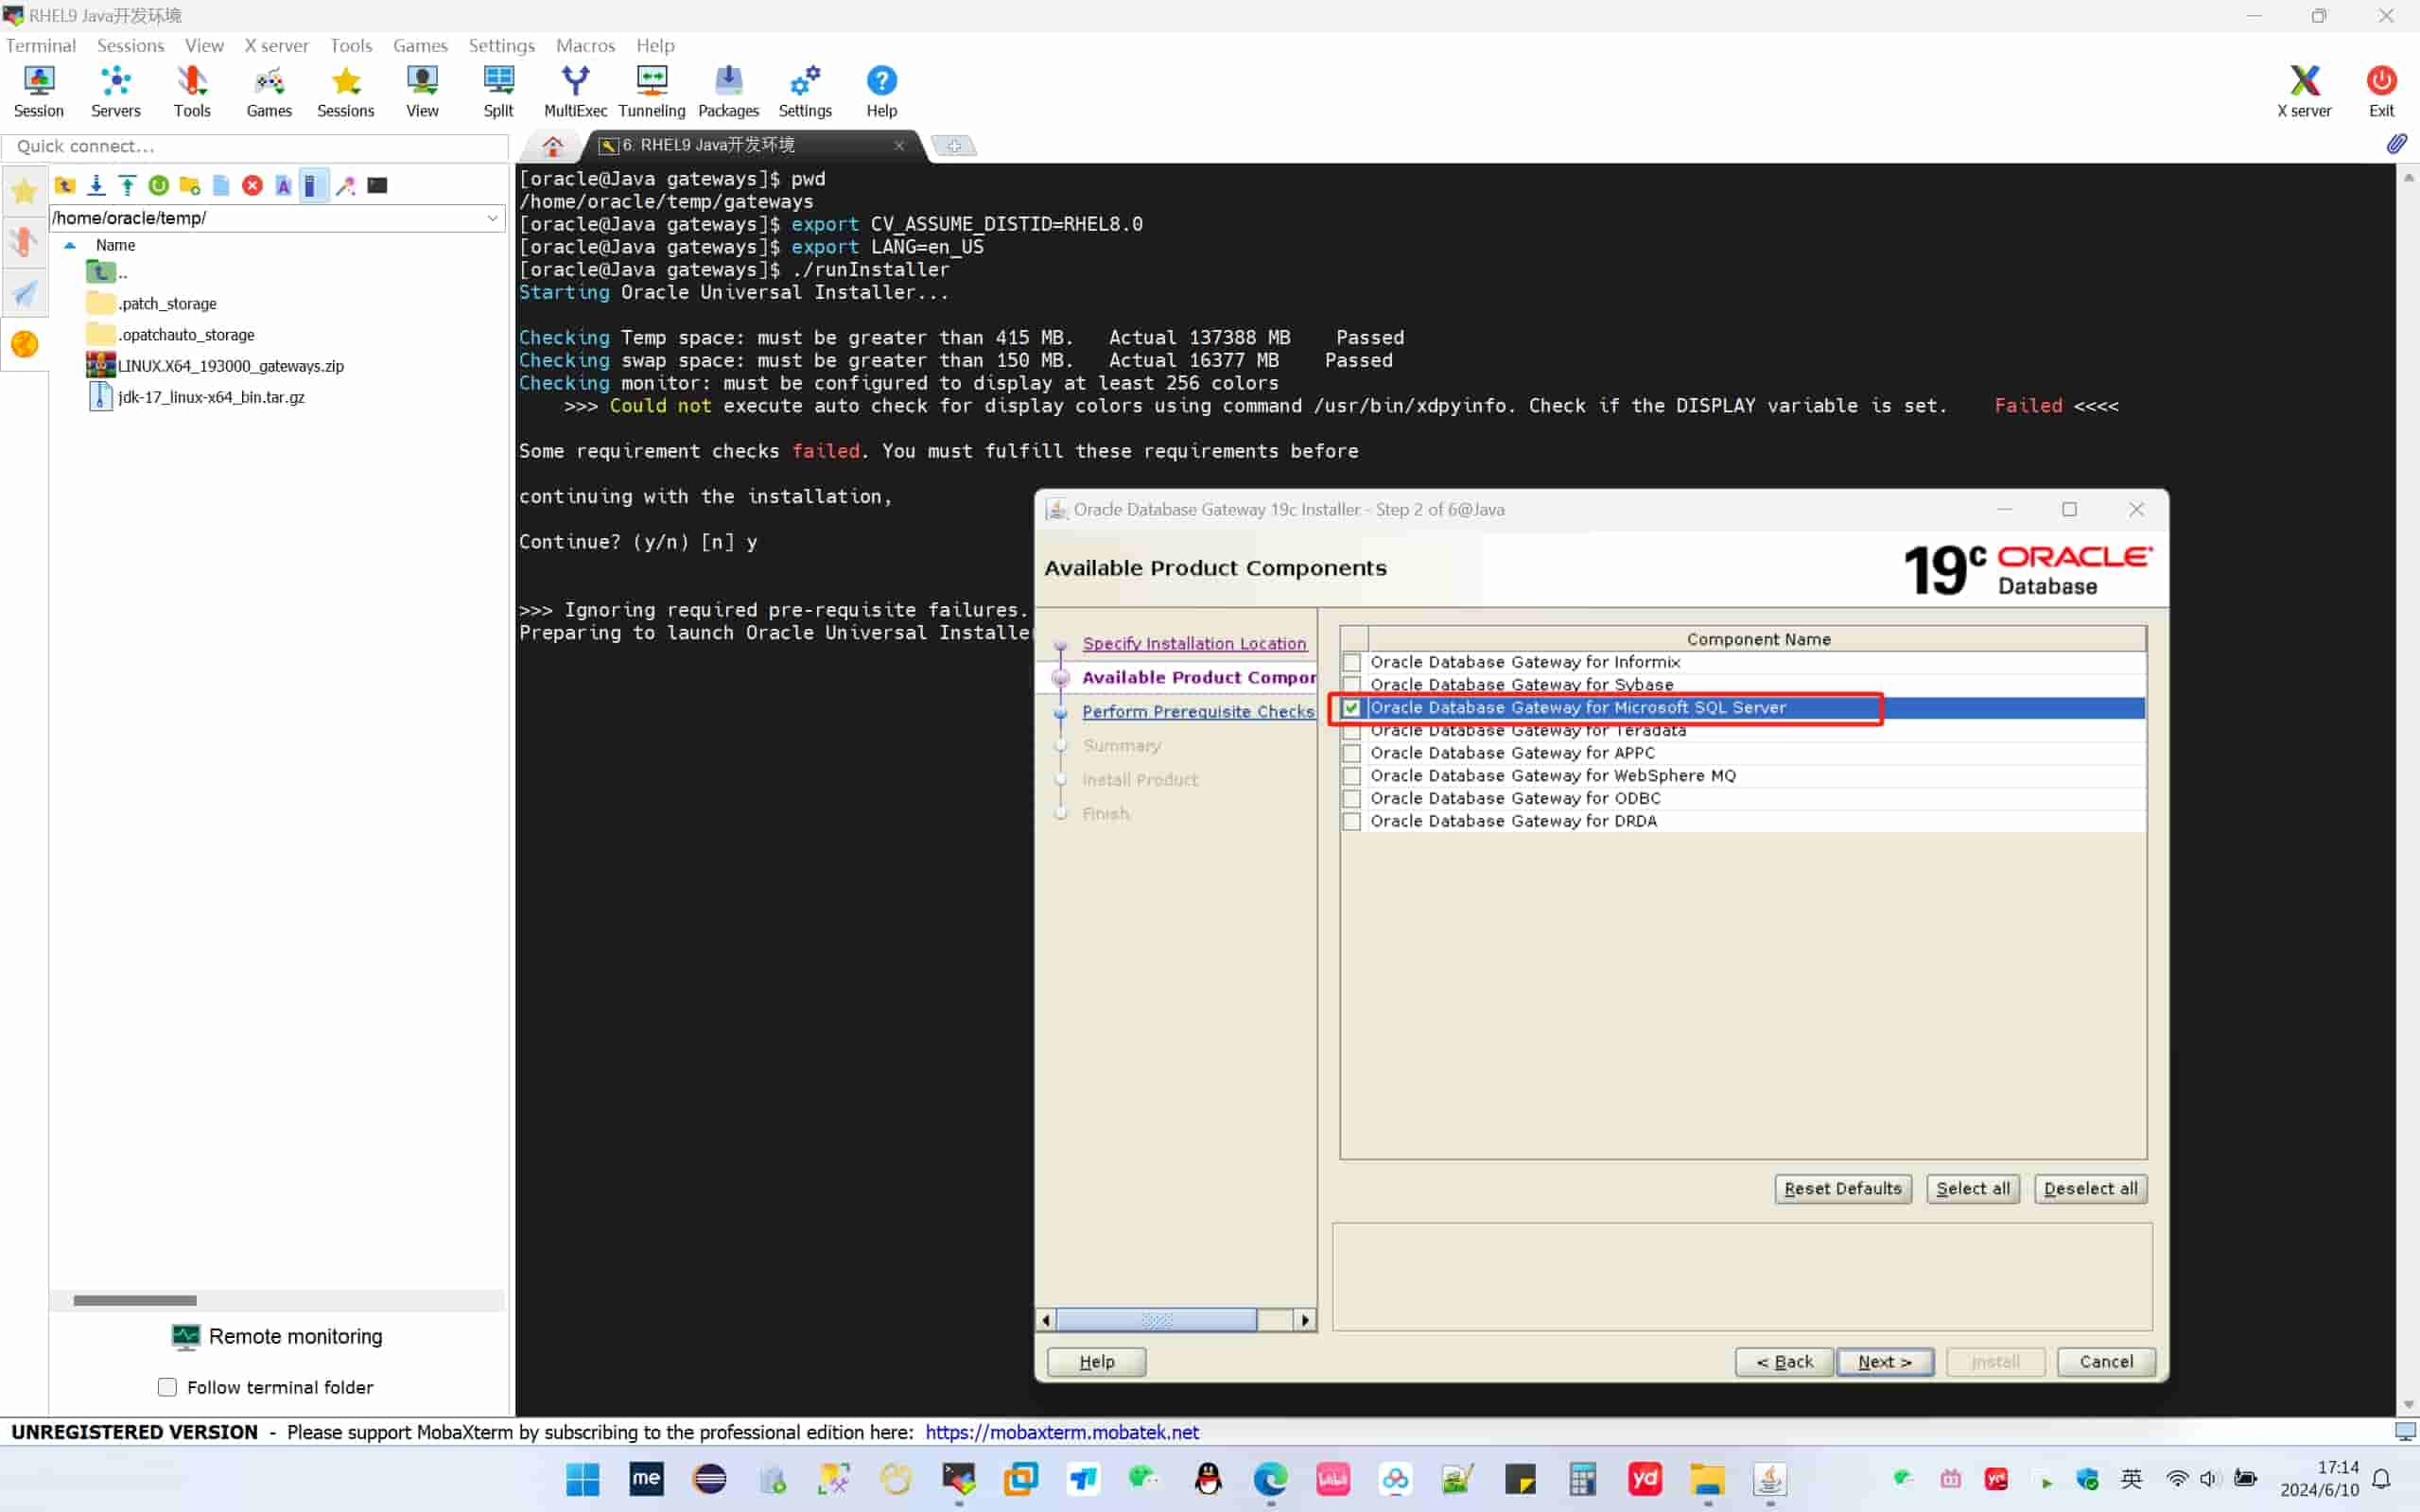Screen dimensions: 2420x1512
Task: Open the Terminal menu
Action: 41,45
